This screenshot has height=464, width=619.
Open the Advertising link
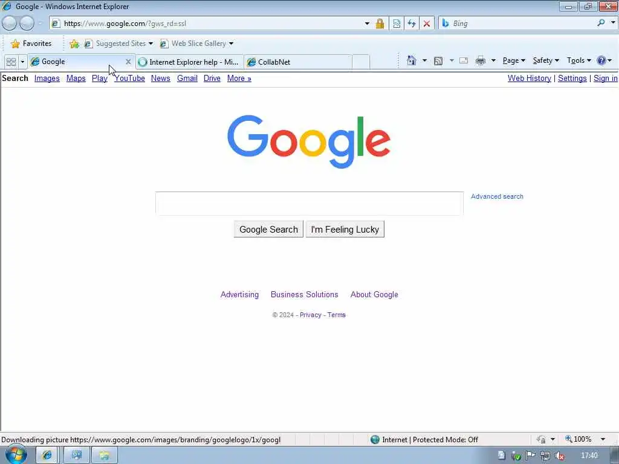239,294
